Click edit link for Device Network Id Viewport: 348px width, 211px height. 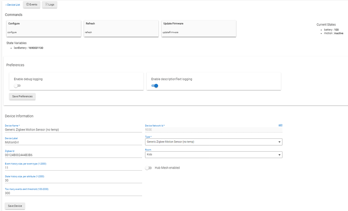(280, 125)
